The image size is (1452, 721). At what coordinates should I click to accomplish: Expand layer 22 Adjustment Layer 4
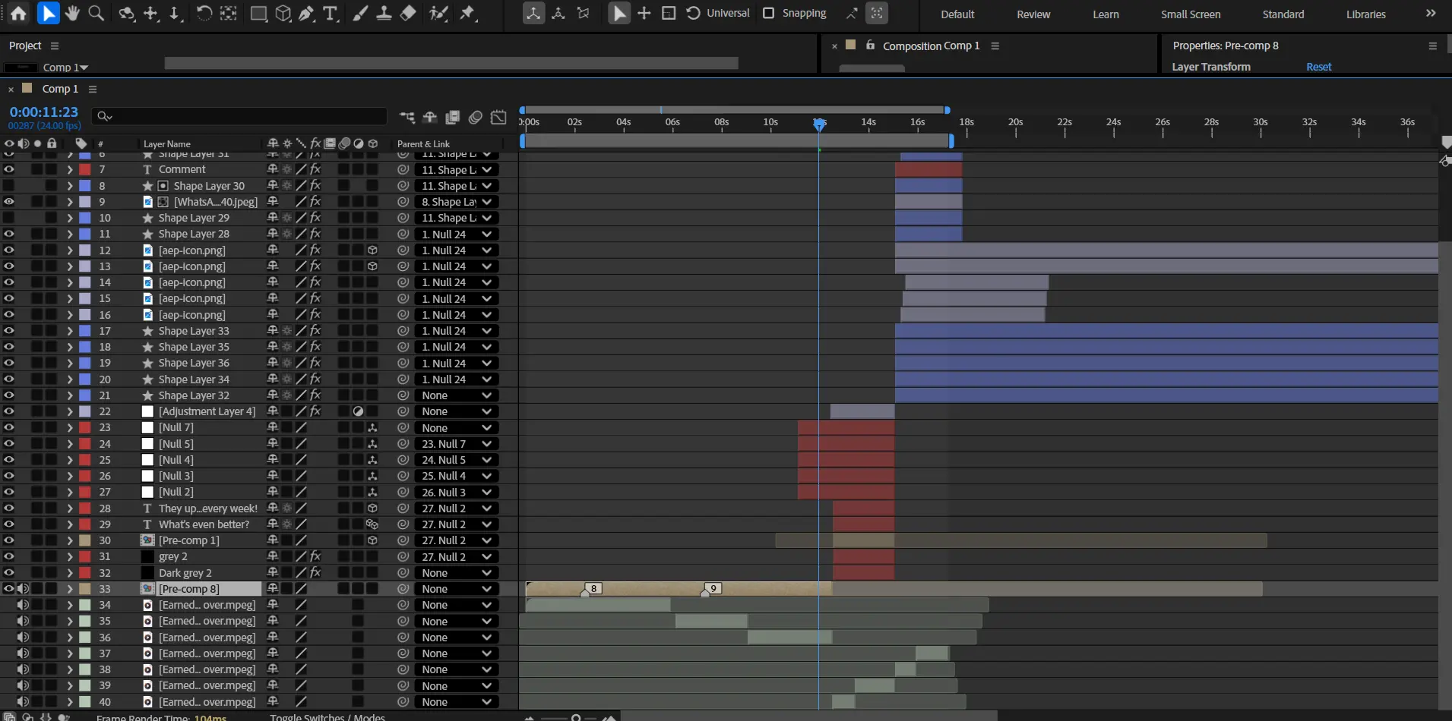pos(70,411)
